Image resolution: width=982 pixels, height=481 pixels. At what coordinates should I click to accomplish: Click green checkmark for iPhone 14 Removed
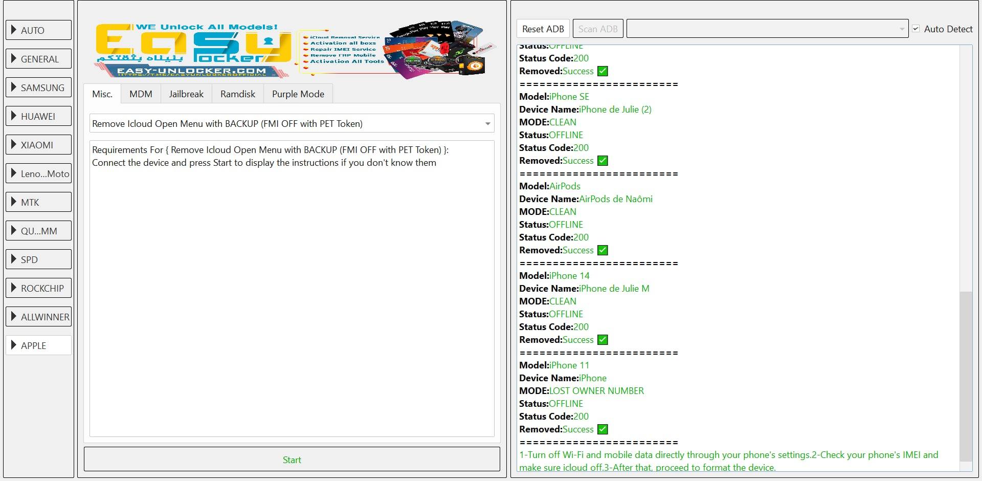point(602,340)
